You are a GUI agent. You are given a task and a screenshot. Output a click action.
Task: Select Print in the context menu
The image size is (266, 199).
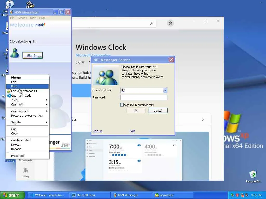coord(27,86)
